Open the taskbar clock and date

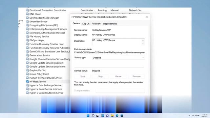205,116
